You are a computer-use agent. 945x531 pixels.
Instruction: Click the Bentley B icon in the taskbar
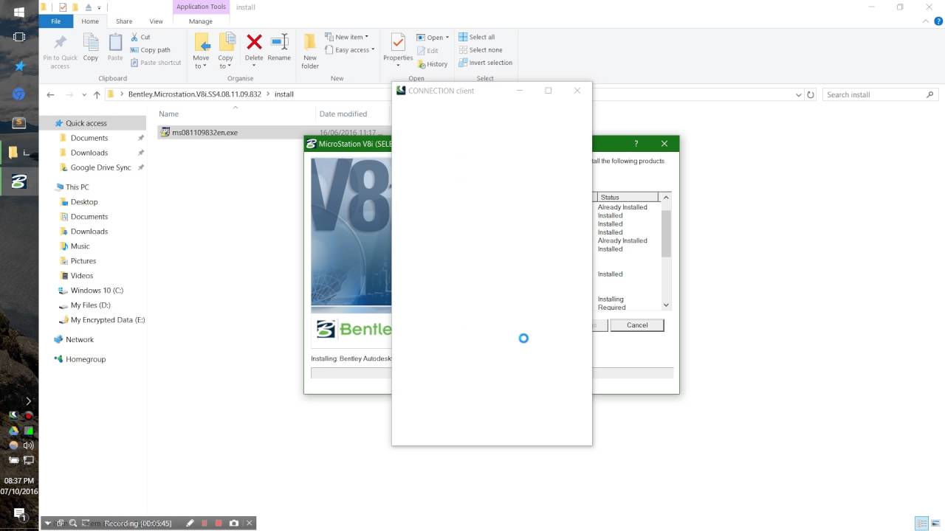click(19, 181)
